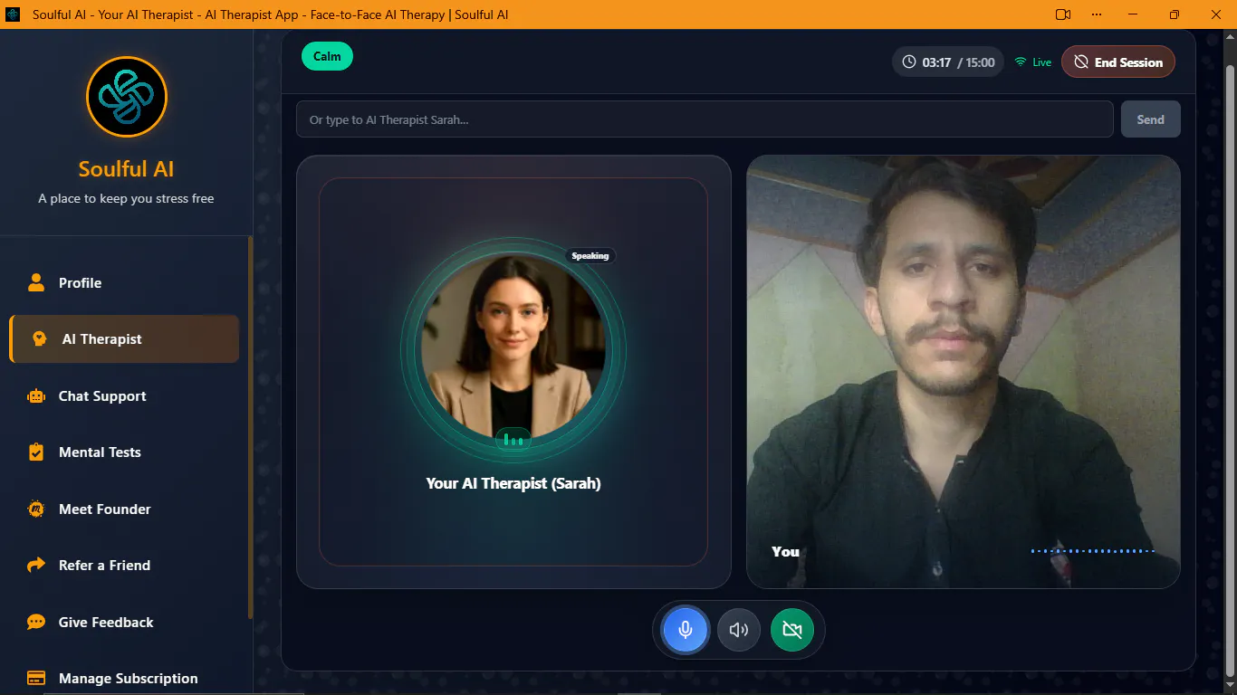Click the Send button
Screen dimensions: 1237x695
tap(1150, 119)
